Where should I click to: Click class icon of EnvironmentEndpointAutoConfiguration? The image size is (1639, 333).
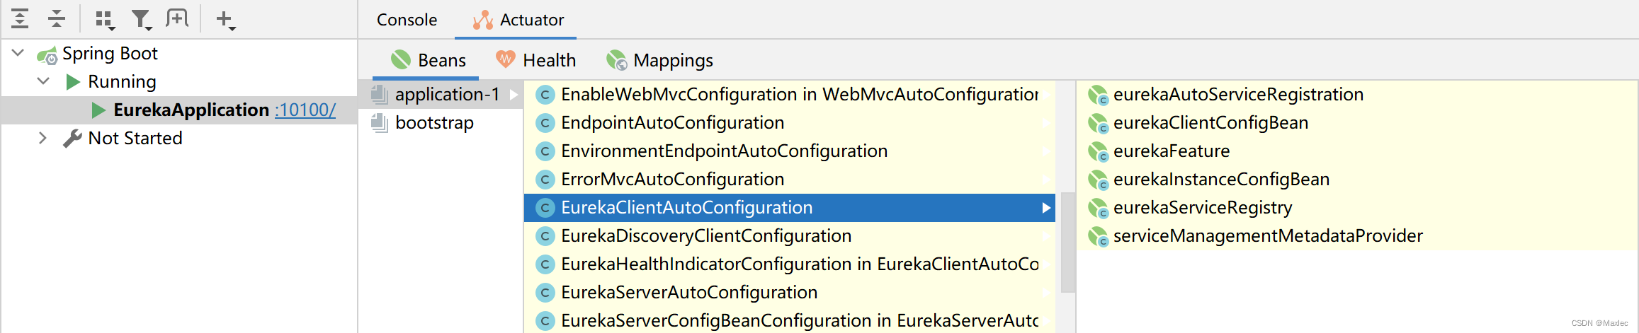pyautogui.click(x=545, y=151)
